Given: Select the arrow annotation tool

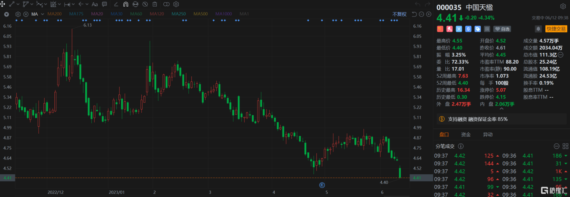Looking at the screenshot, I should click(81, 4).
